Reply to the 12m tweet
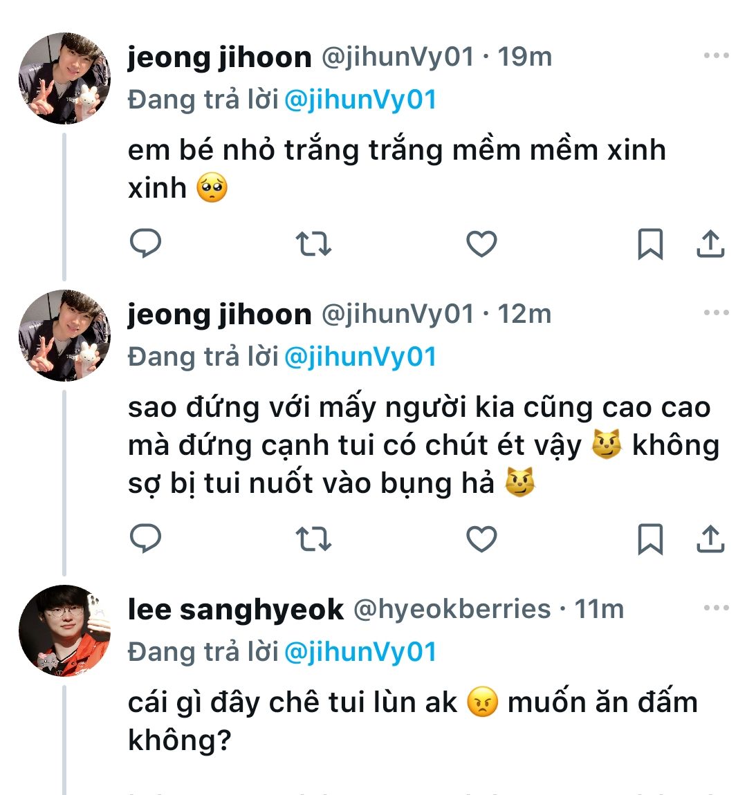 pyautogui.click(x=146, y=539)
